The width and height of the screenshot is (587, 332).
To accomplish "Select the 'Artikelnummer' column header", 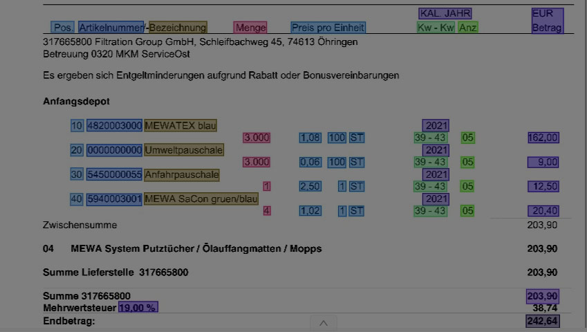I will pyautogui.click(x=111, y=28).
